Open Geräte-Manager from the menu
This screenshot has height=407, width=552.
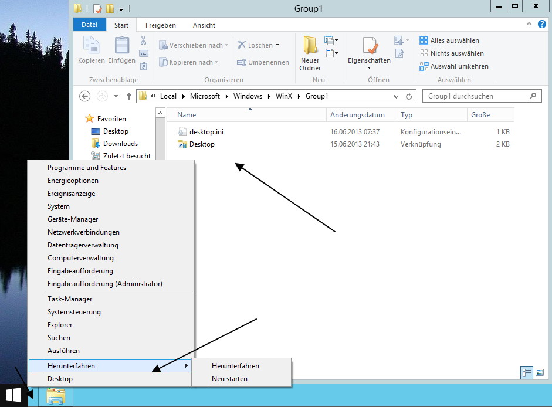(110, 219)
